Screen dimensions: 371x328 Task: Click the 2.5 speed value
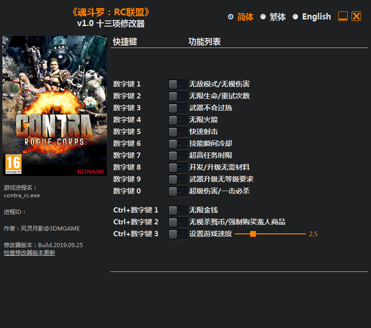coord(313,234)
